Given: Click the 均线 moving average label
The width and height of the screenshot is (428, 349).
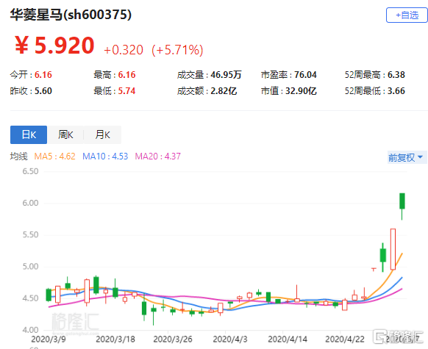Looking at the screenshot, I should (x=19, y=156).
